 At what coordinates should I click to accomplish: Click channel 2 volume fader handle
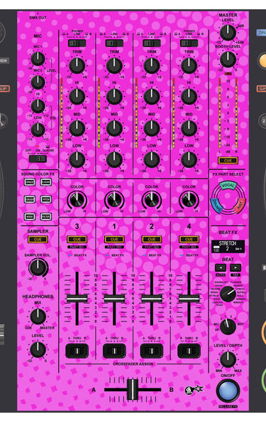click(152, 299)
